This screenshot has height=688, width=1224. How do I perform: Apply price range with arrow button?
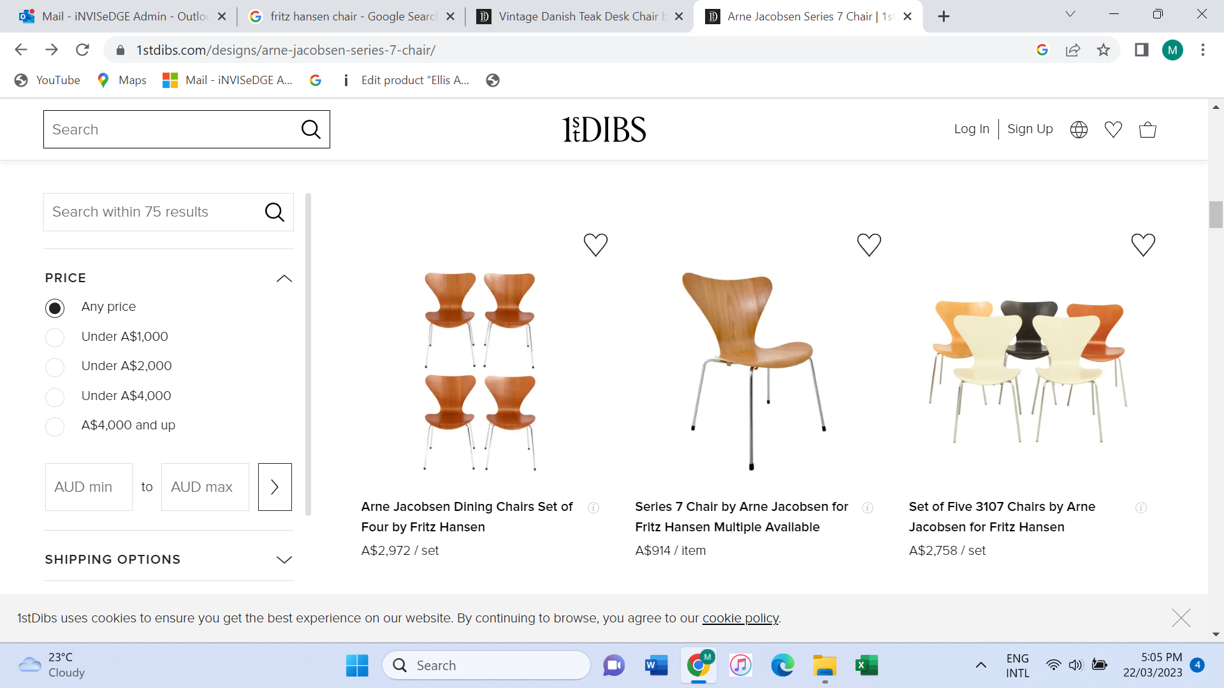click(x=275, y=487)
